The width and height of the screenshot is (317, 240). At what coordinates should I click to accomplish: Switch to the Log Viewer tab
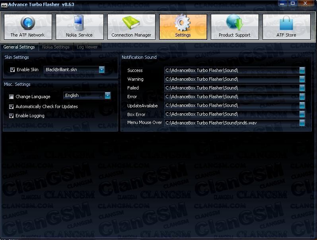pyautogui.click(x=87, y=47)
